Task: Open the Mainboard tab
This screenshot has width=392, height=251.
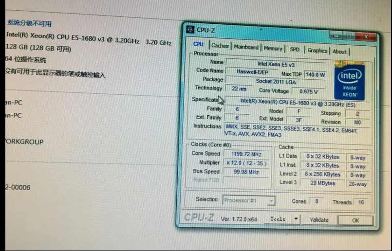Action: pos(246,47)
